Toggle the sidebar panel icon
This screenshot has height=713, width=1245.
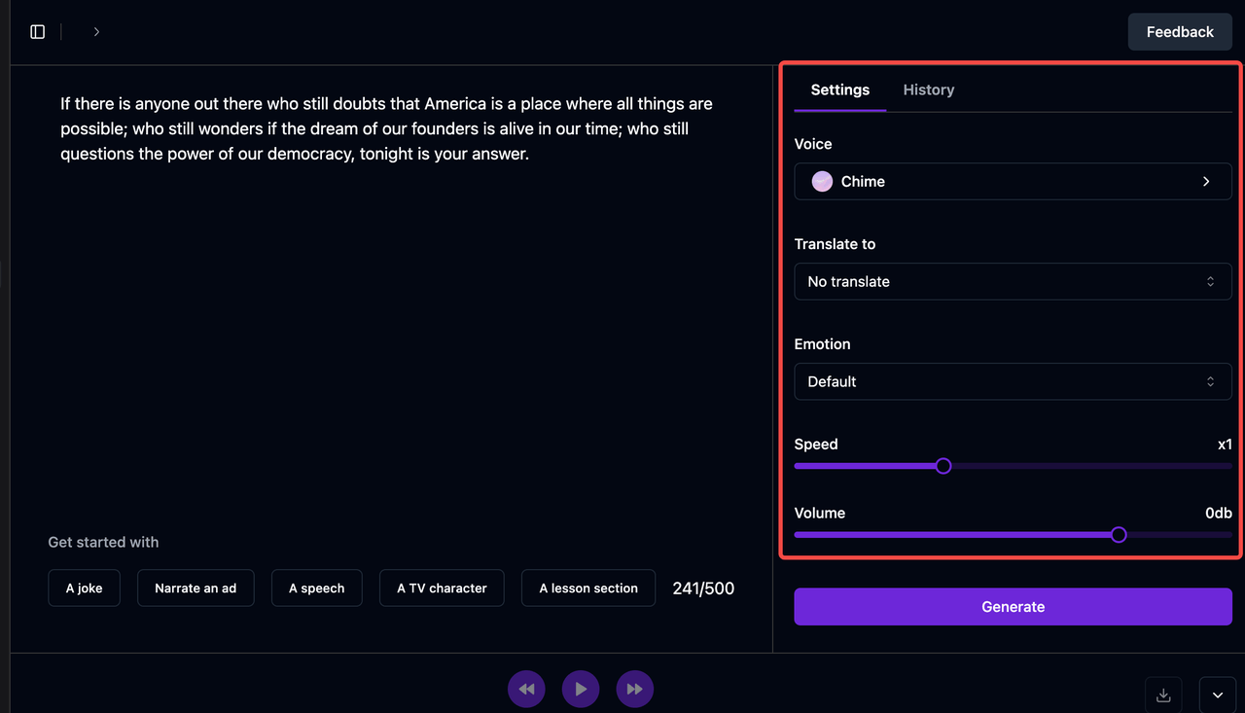[38, 32]
